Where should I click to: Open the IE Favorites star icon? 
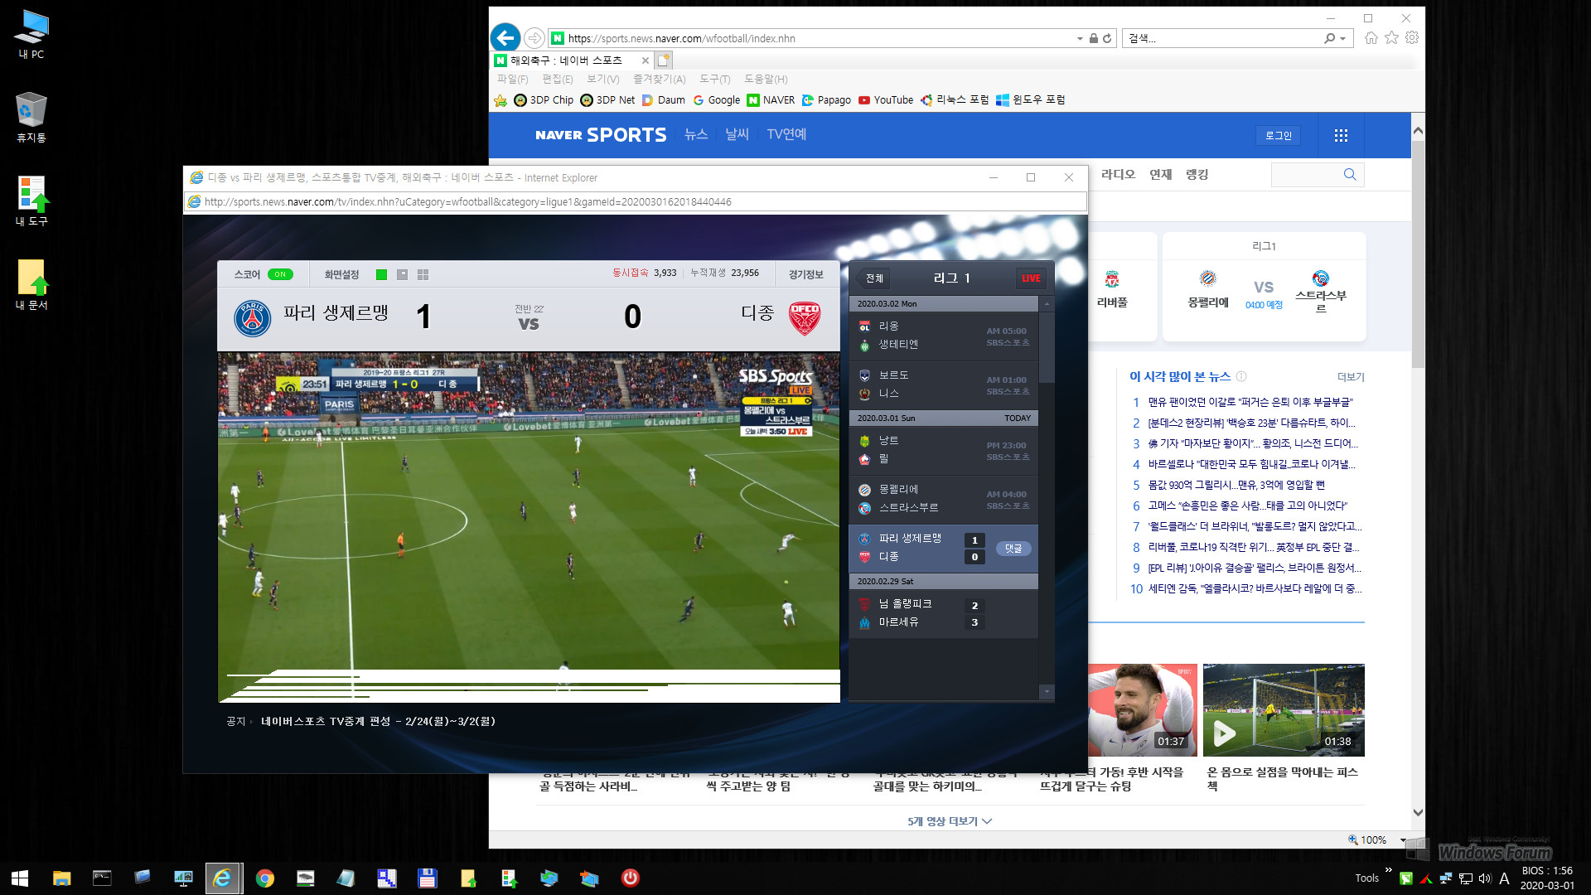1391,38
